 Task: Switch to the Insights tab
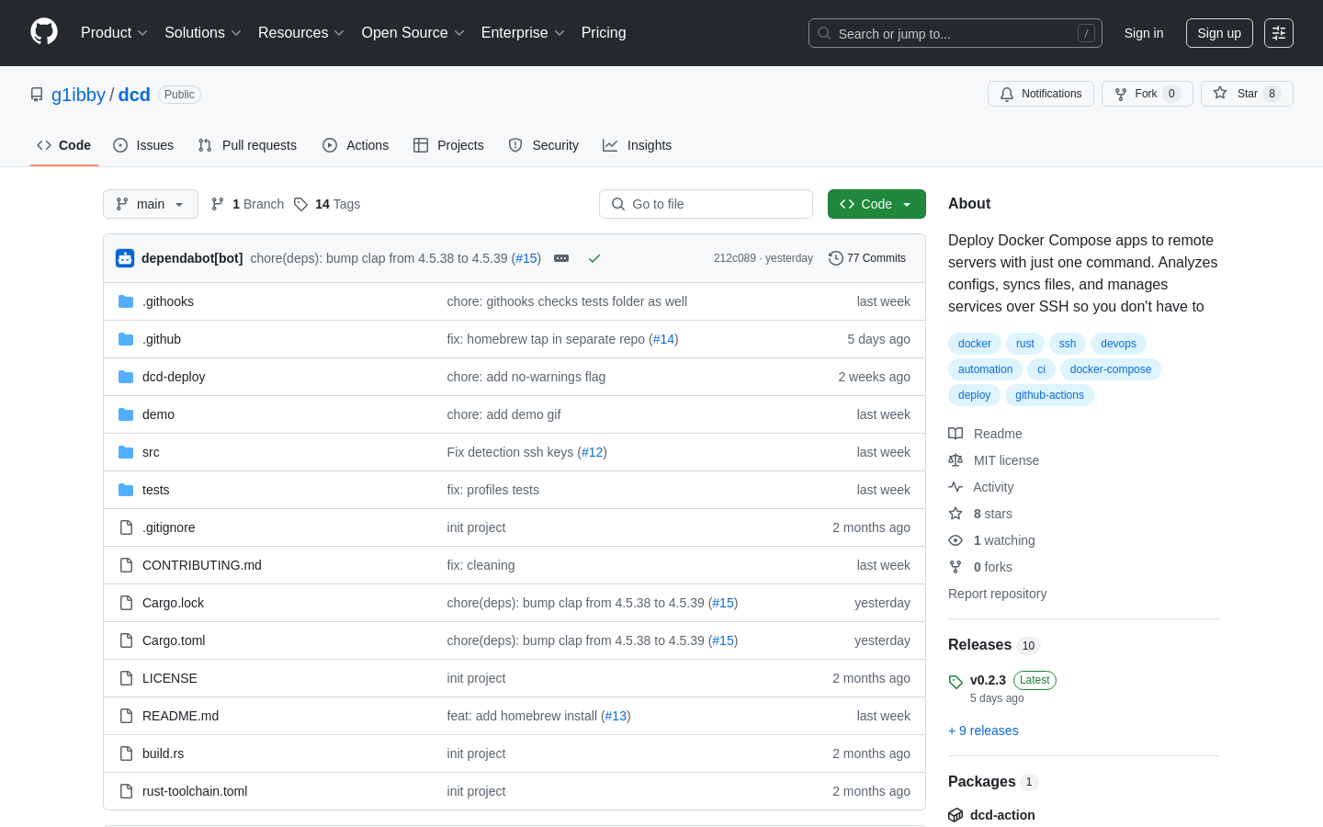638,145
